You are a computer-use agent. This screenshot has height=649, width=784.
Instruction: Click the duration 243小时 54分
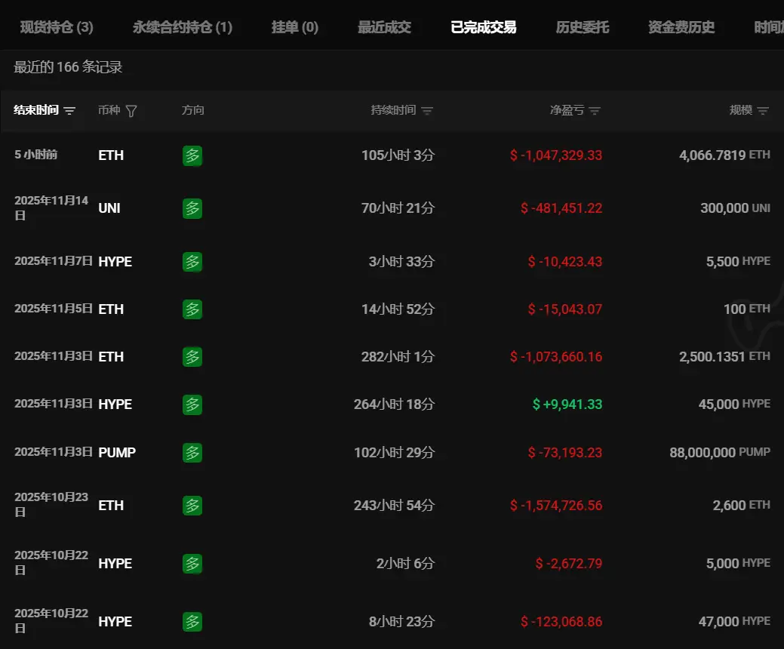[x=394, y=506]
